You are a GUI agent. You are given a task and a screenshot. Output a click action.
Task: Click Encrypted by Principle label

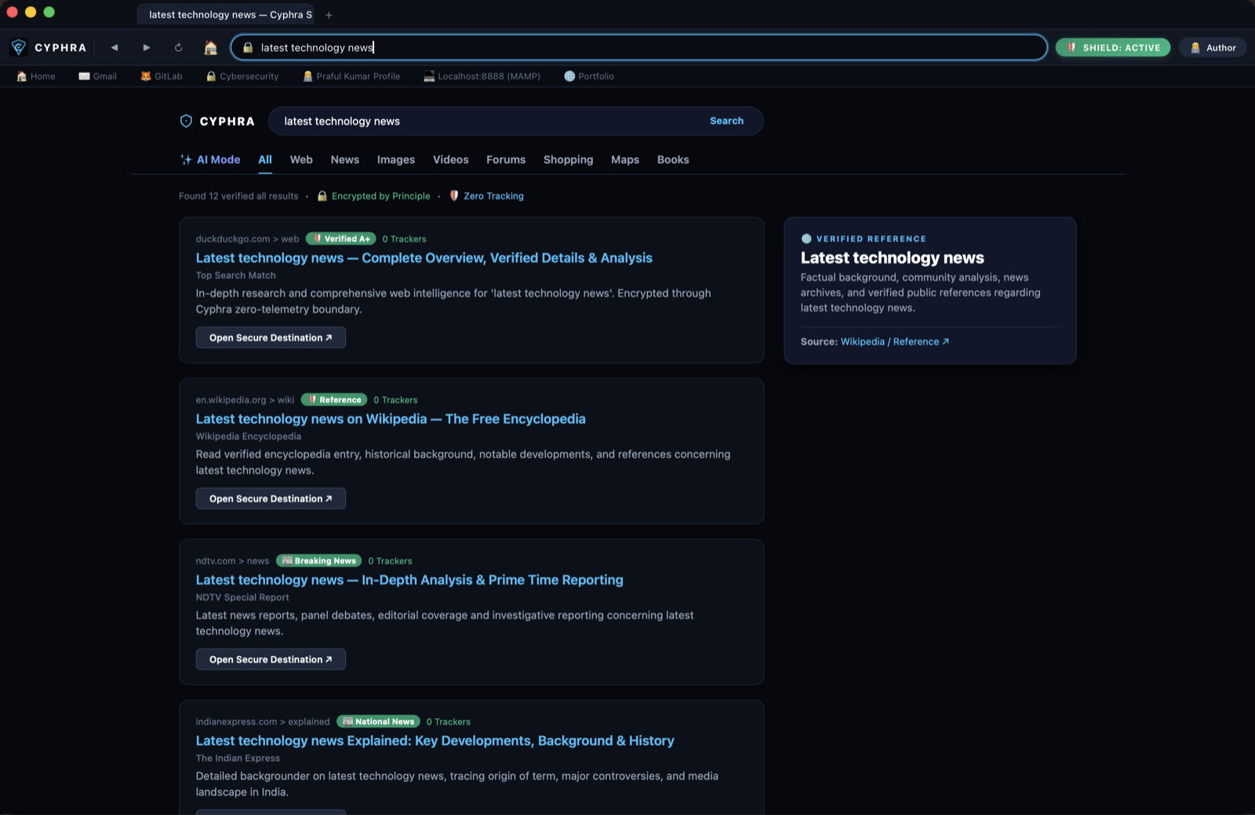(x=373, y=196)
